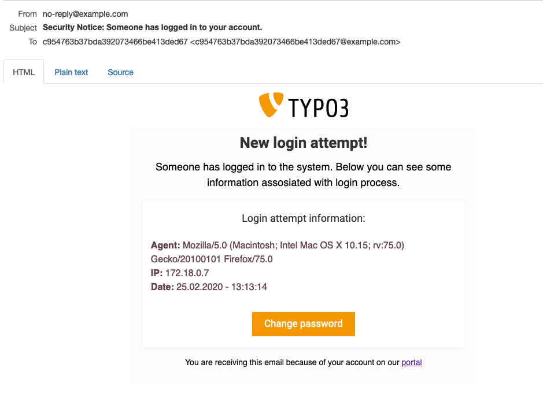
Task: Open the Plain text tab
Action: (71, 72)
